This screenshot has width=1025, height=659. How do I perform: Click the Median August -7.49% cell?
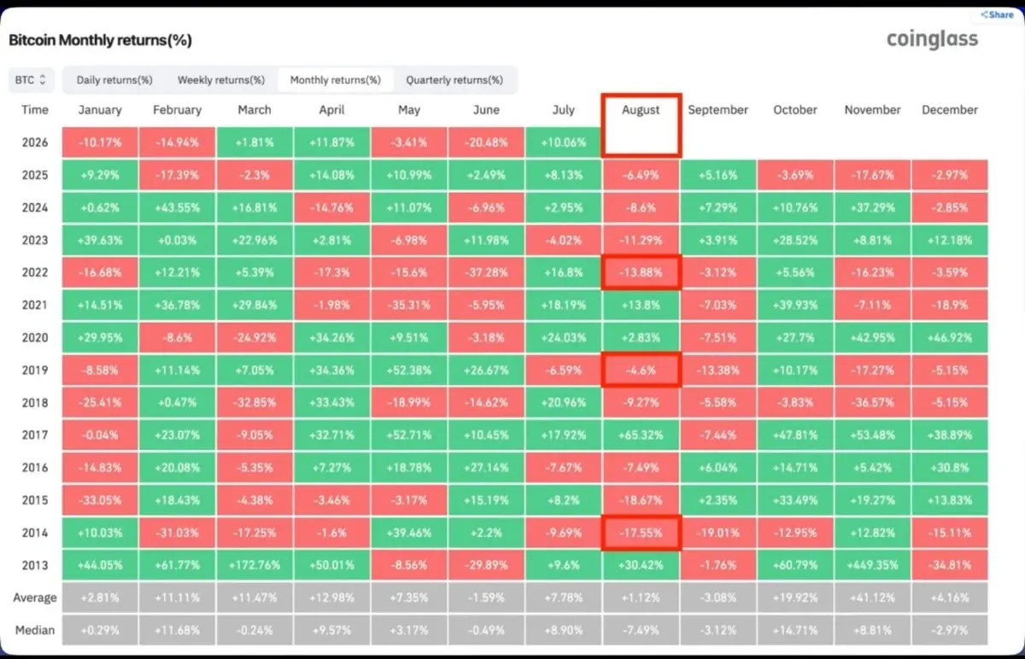[x=641, y=631]
